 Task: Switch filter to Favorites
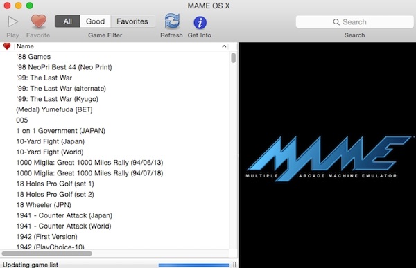coord(132,21)
